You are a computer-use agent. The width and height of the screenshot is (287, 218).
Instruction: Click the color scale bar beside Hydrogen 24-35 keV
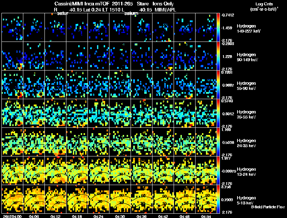218,142
